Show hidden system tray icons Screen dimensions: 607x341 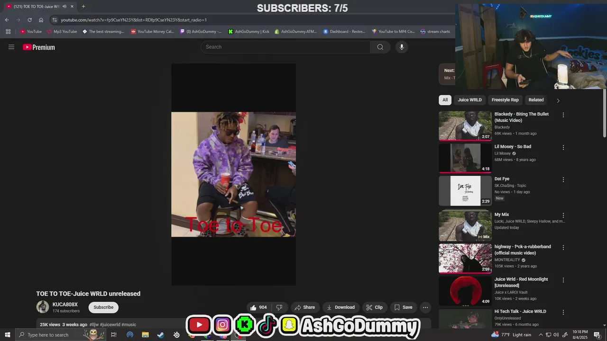(541, 335)
